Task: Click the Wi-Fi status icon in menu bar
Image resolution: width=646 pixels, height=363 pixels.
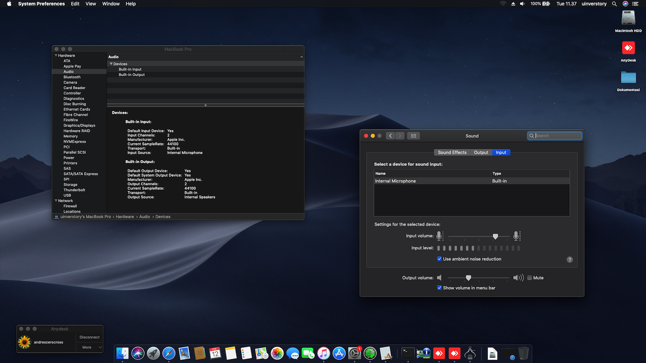Action: (503, 4)
